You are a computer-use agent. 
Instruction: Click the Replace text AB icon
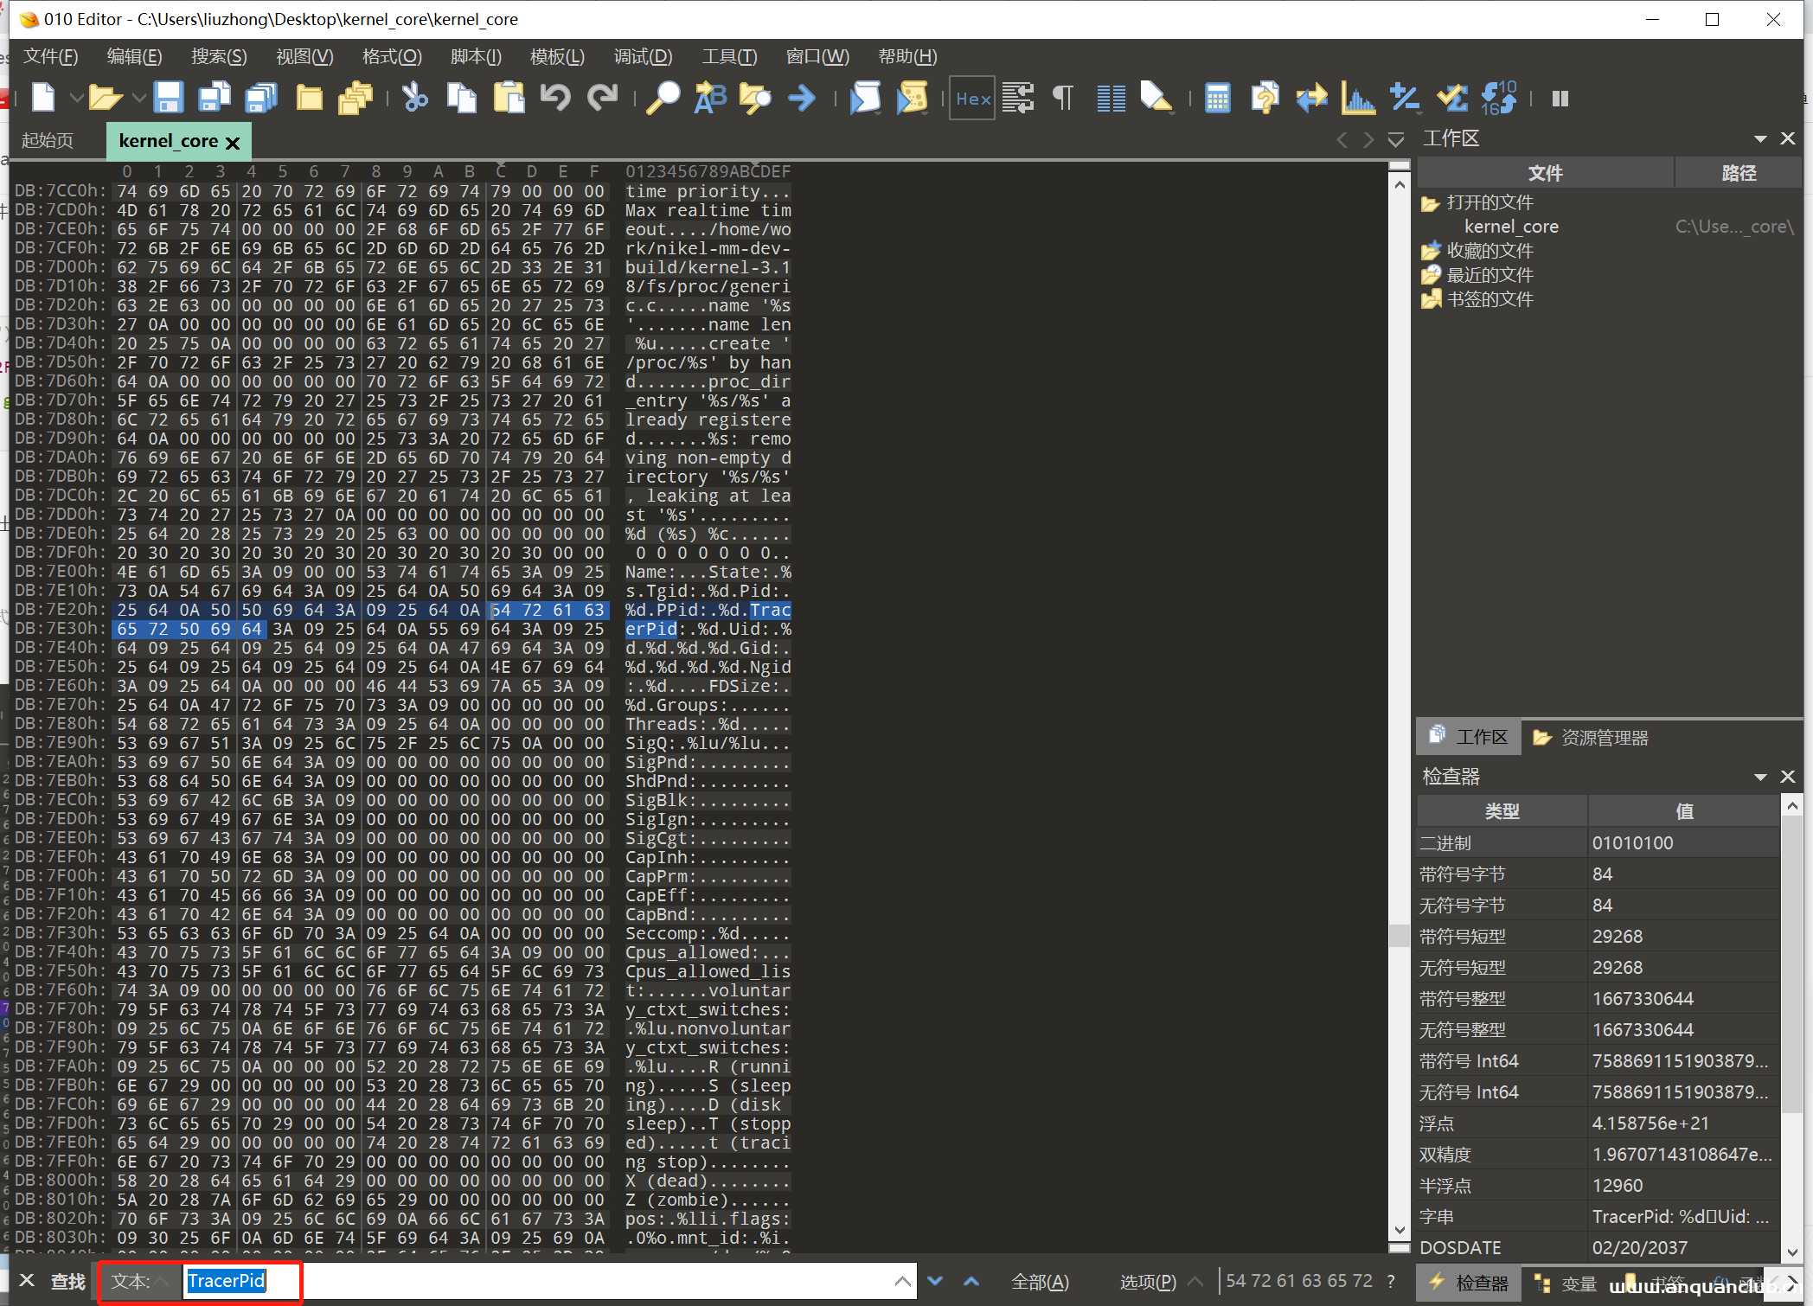coord(709,98)
